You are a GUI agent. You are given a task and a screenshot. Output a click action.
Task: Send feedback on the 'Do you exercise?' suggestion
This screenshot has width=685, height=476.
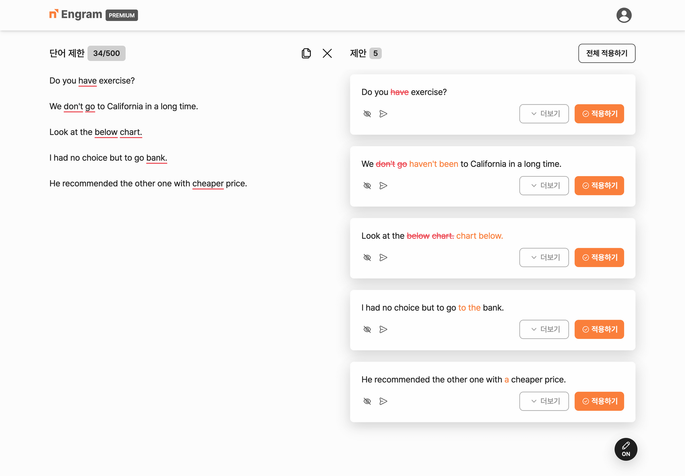(383, 114)
